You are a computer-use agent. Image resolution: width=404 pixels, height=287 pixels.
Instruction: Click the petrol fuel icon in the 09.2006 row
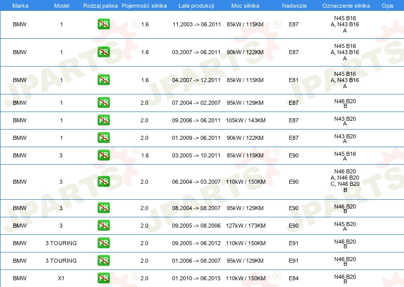click(103, 120)
